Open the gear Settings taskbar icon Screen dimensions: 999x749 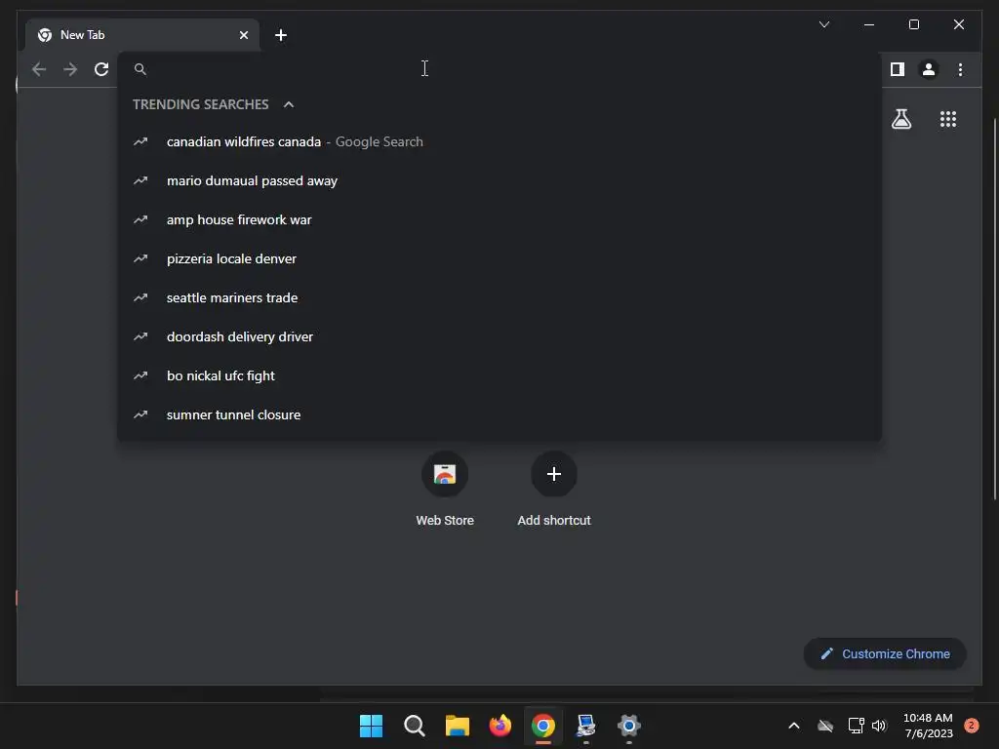point(629,726)
